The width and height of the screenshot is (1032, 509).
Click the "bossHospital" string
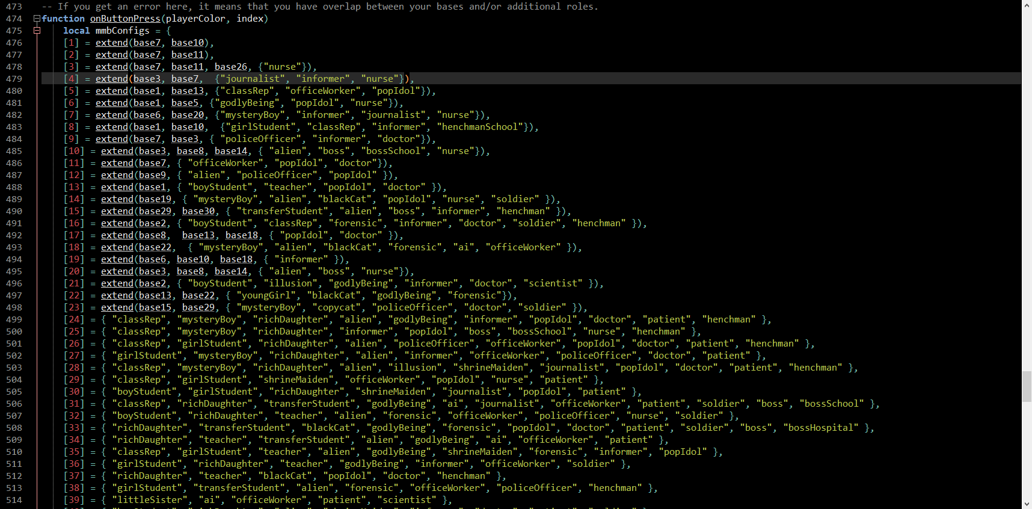tap(820, 428)
